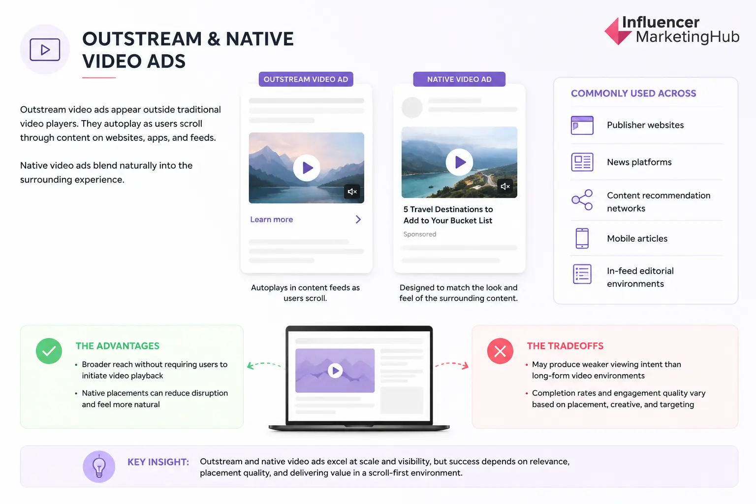The width and height of the screenshot is (756, 504).
Task: Click the chevron next to Learn more
Action: point(358,220)
